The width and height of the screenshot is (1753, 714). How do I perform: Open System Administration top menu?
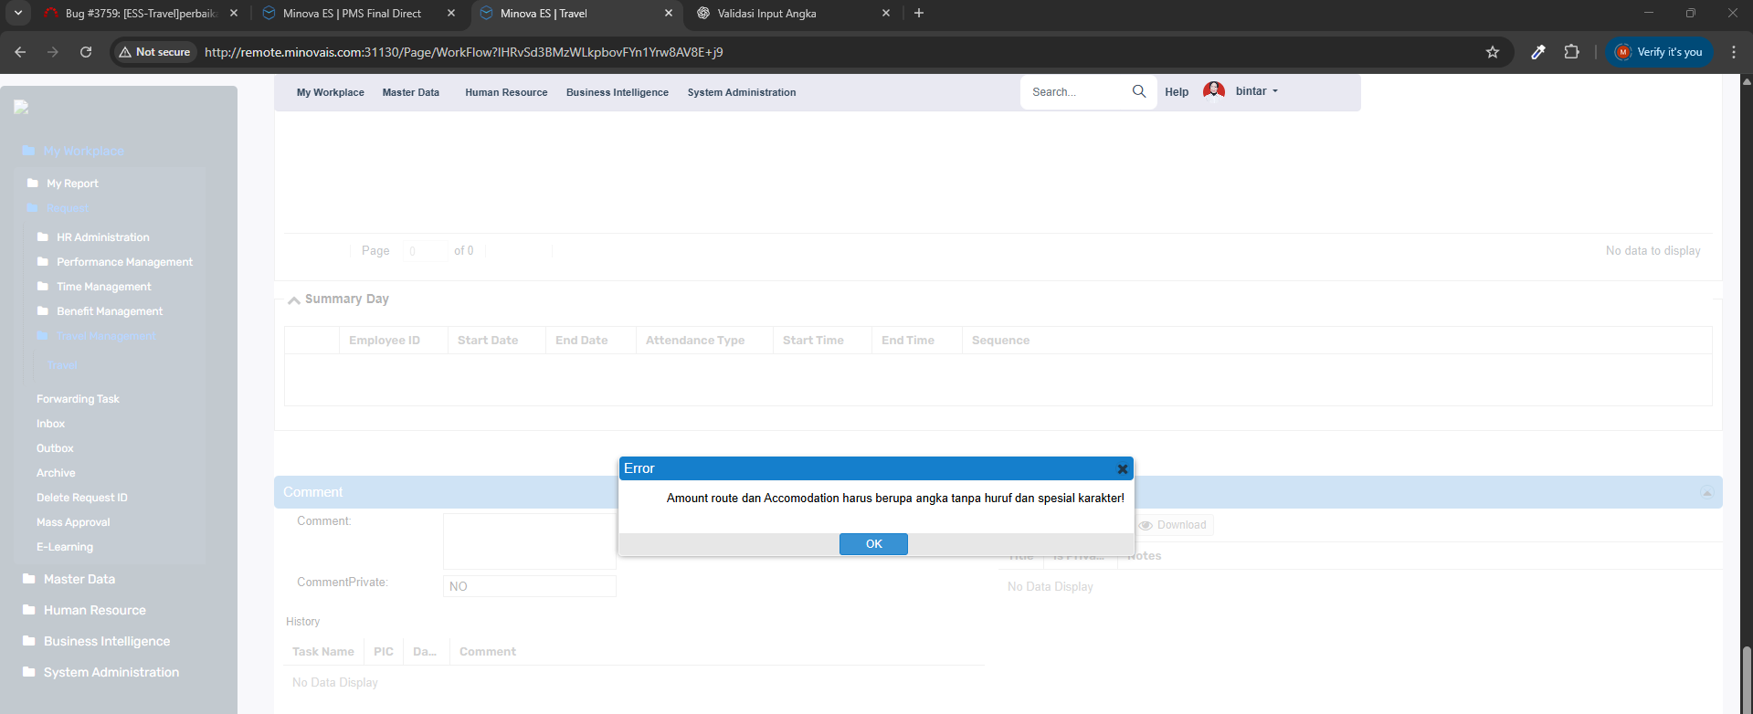[742, 92]
